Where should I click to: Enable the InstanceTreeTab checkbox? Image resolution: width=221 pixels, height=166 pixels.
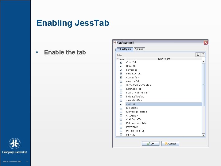coord(121,97)
